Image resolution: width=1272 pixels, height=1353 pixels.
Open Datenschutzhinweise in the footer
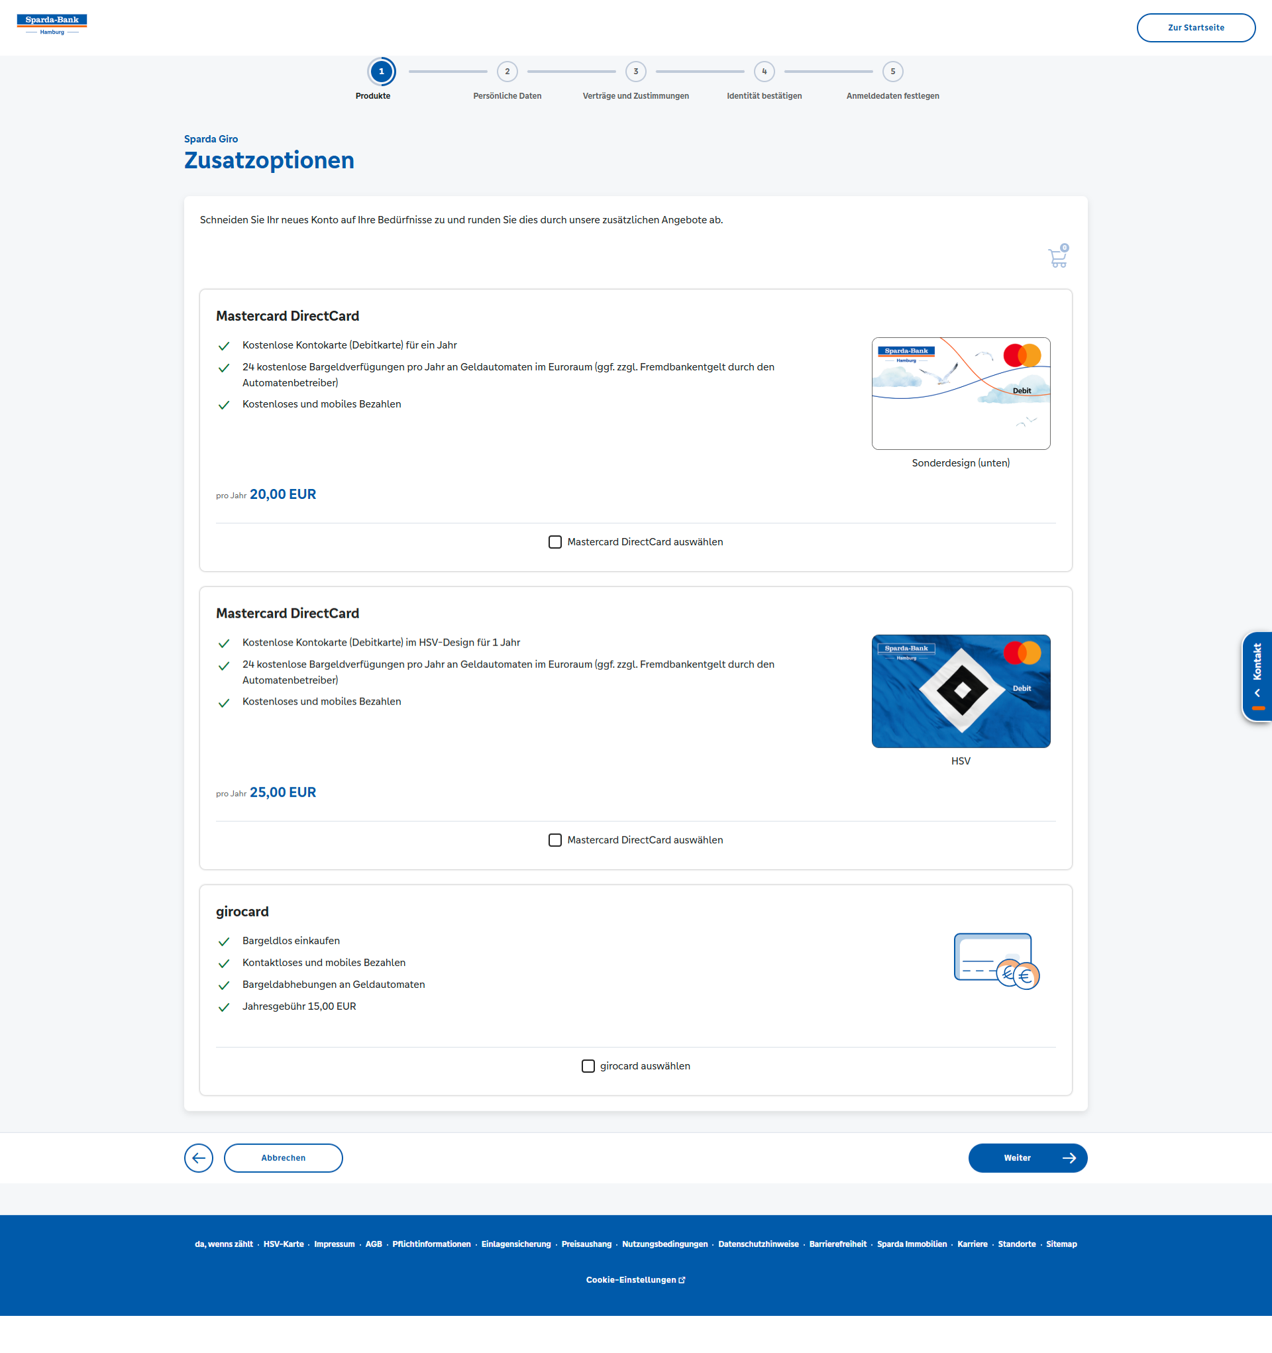coord(758,1244)
